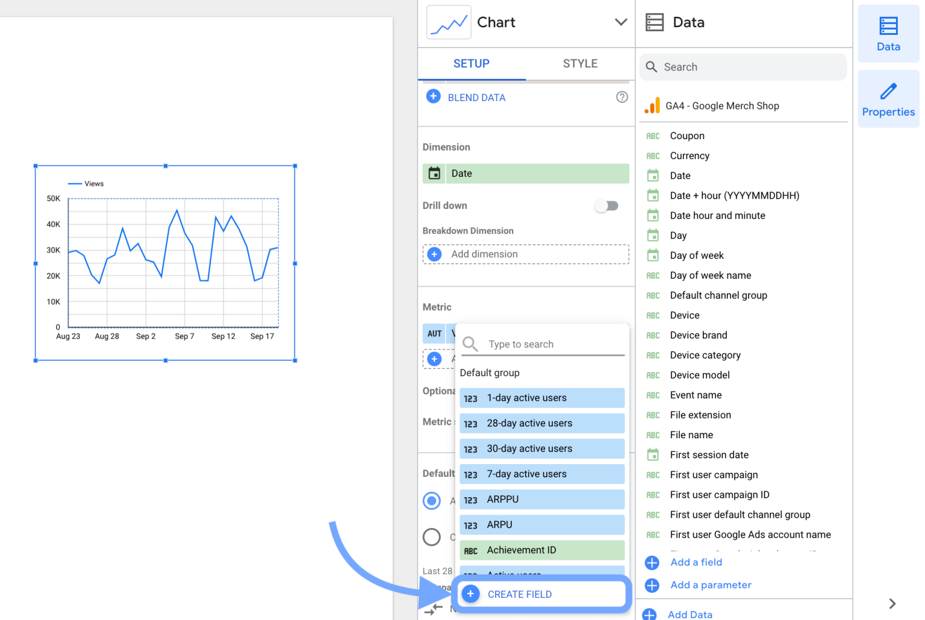Click the help question mark near BLEND DATA

click(x=622, y=97)
